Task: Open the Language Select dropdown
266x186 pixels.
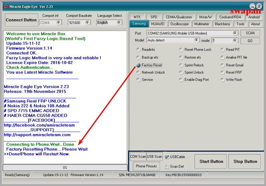Action: pyautogui.click(x=119, y=23)
